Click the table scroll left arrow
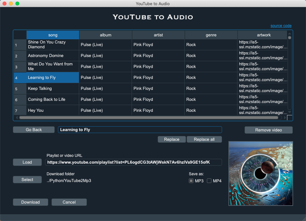 click(17, 118)
